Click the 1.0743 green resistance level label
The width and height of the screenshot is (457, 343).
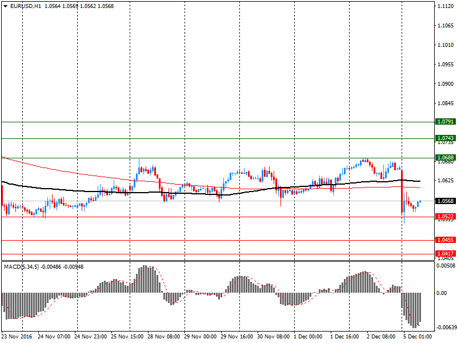point(446,138)
